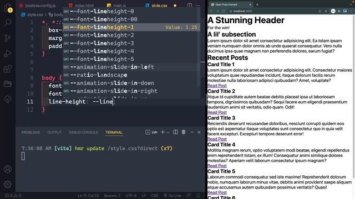The image size is (355, 199).
Task: Add a new terminal with plus icon
Action: click(x=163, y=132)
